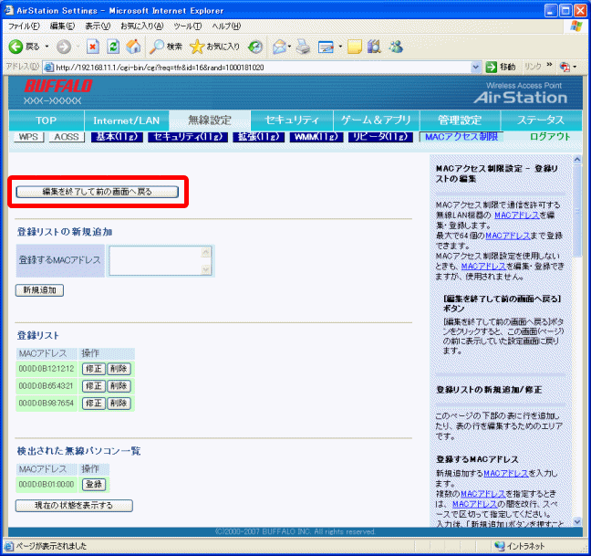Stop page loading with red X icon
591x556 pixels.
coord(93,47)
